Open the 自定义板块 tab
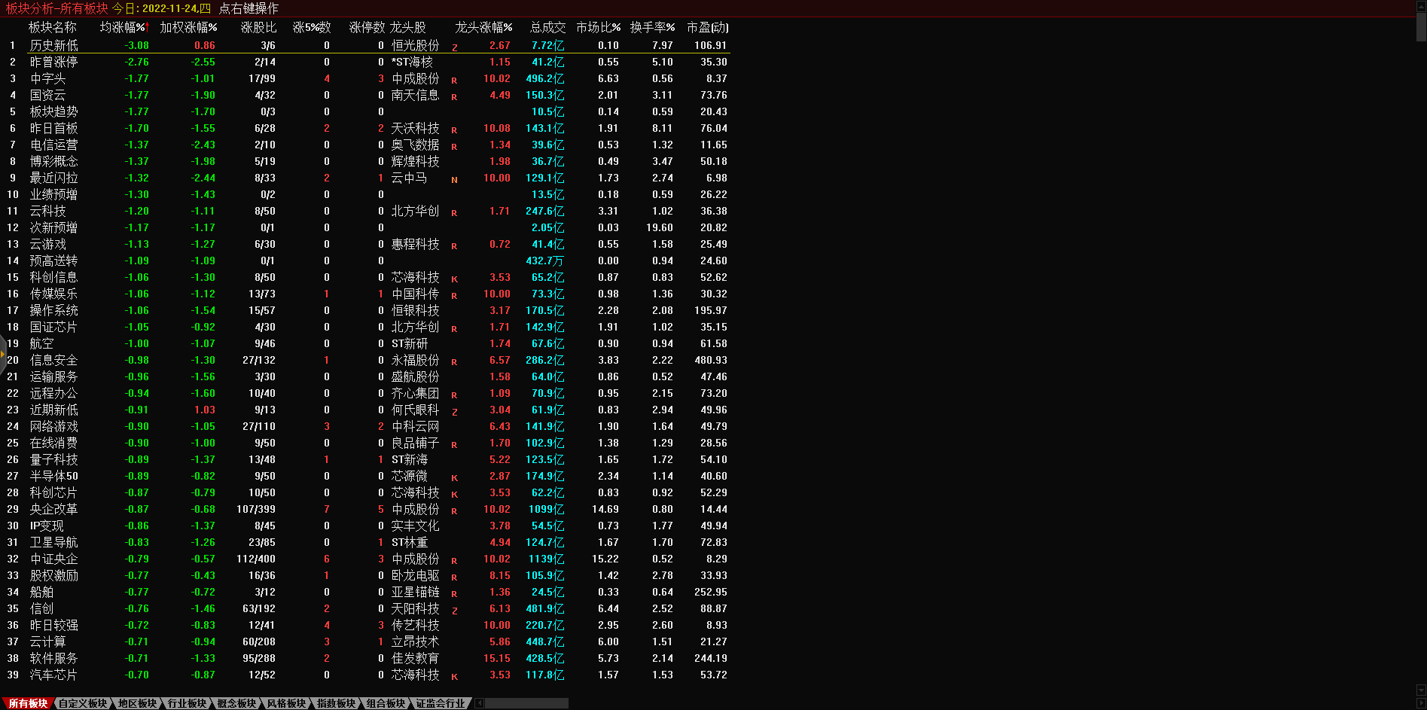Image resolution: width=1427 pixels, height=710 pixels. point(83,703)
